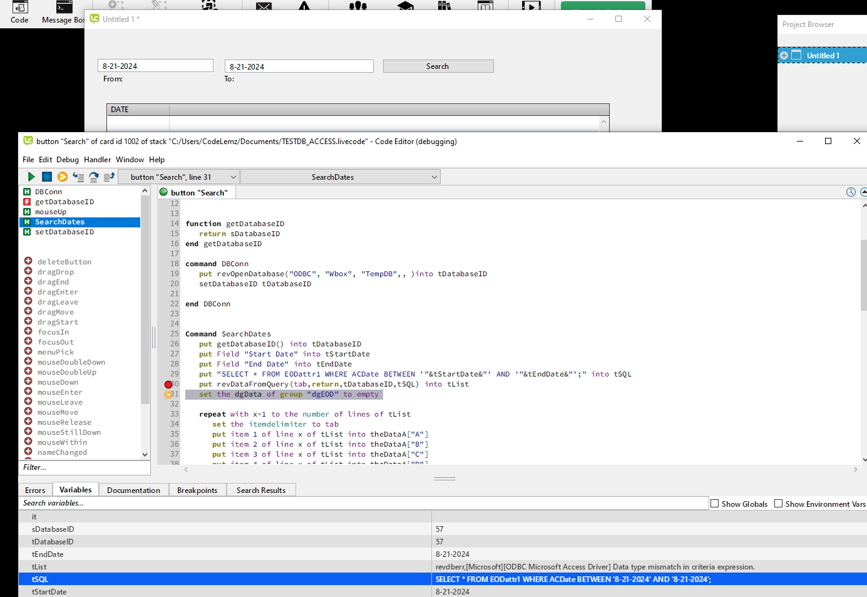Click the Search variables field

(x=363, y=503)
